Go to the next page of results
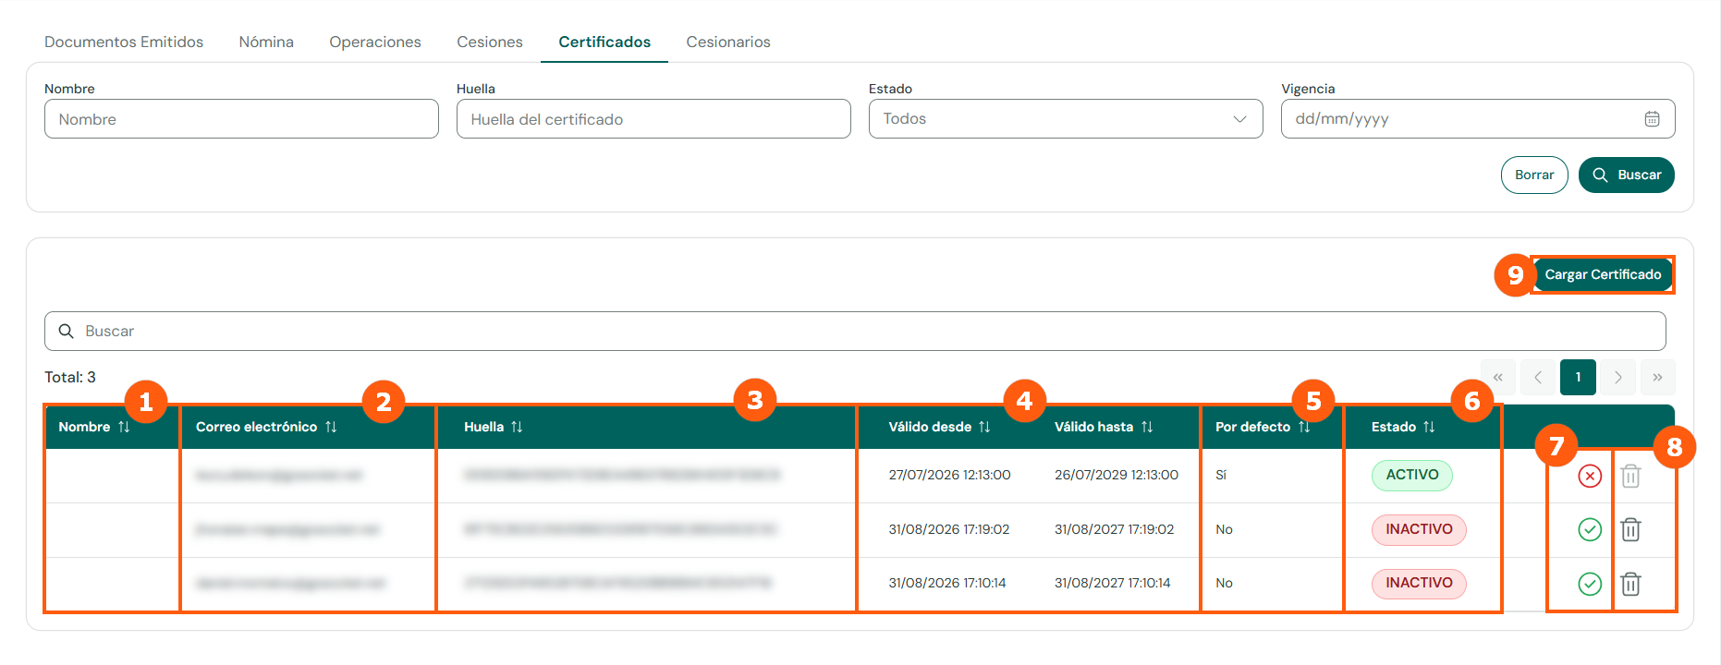This screenshot has width=1721, height=665. click(x=1617, y=377)
